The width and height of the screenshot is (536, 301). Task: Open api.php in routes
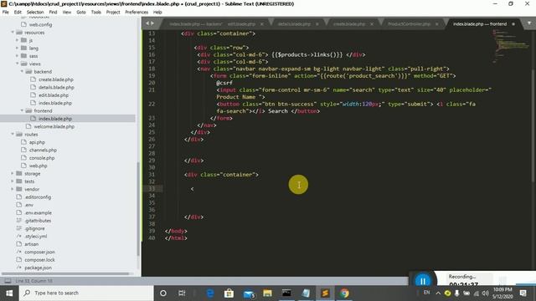tap(37, 142)
